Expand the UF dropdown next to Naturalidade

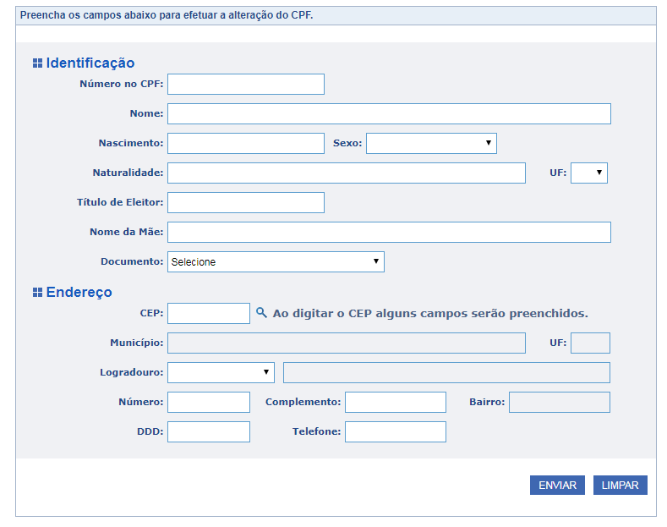pos(589,173)
